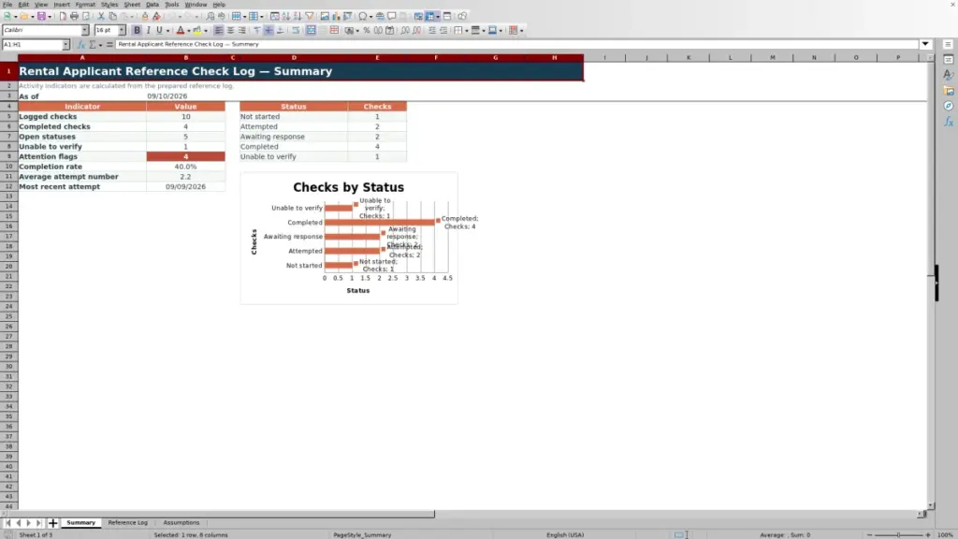This screenshot has width=958, height=539.
Task: Click the Zoom out minus button
Action: pyautogui.click(x=869, y=534)
